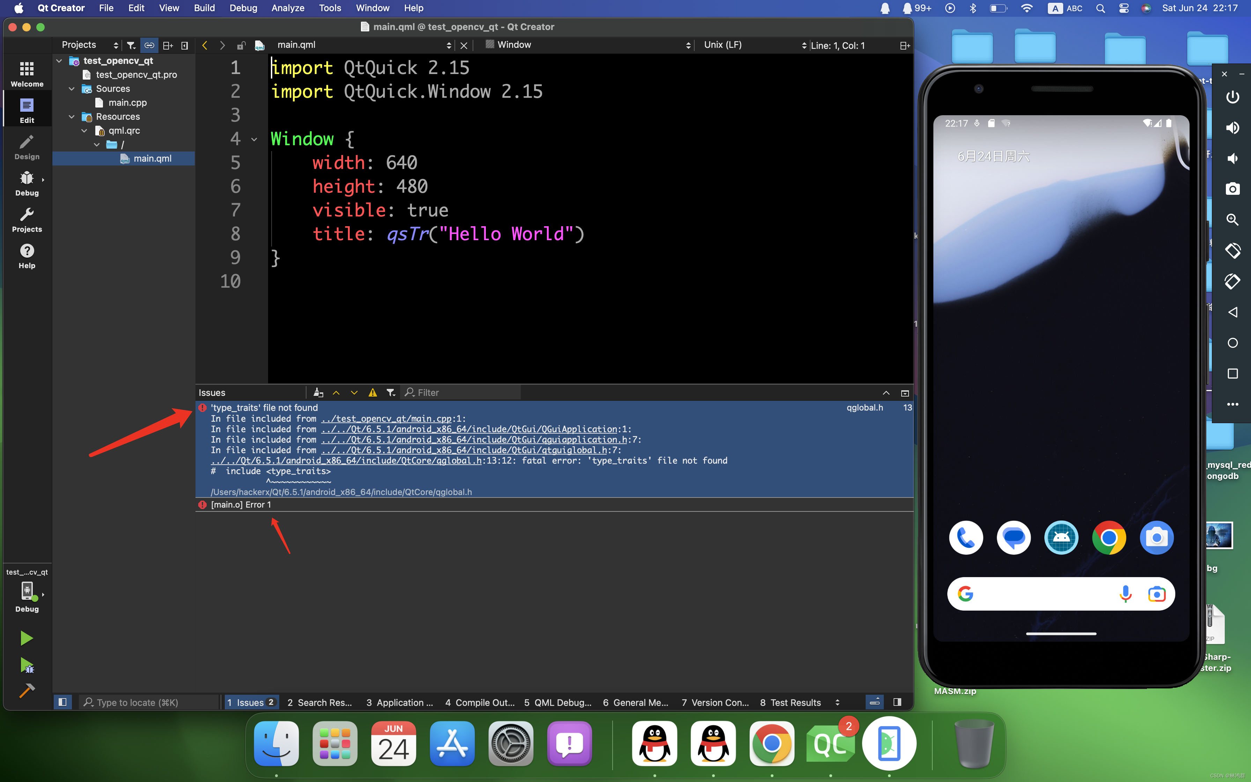1251x782 pixels.
Task: Clear the Issues list
Action: coord(318,392)
